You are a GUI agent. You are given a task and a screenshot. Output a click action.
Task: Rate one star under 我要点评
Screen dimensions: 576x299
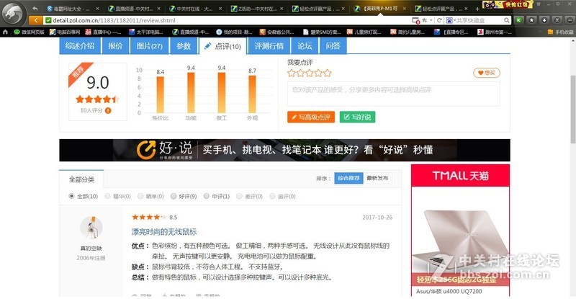coord(292,73)
